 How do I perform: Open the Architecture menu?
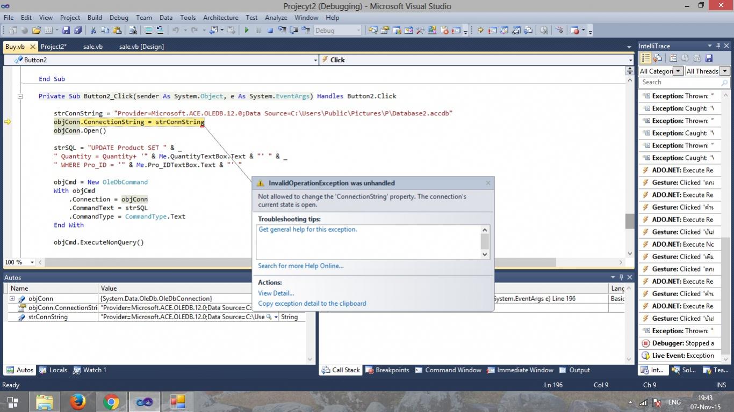(220, 17)
